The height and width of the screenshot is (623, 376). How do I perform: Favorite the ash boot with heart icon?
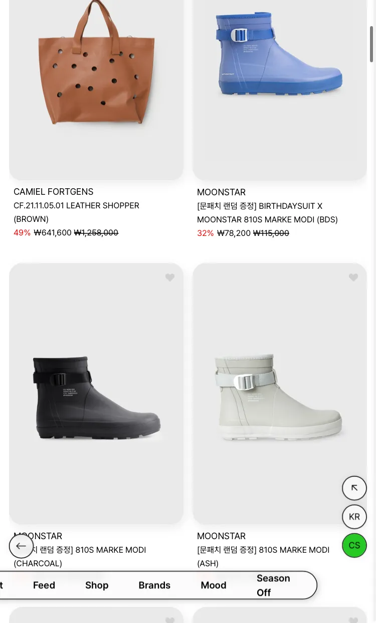(353, 278)
